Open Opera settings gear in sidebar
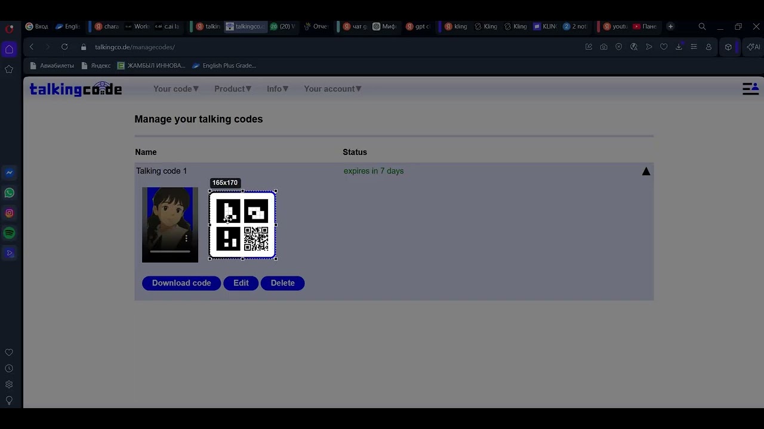Screen dimensions: 764x429 (x=9, y=385)
